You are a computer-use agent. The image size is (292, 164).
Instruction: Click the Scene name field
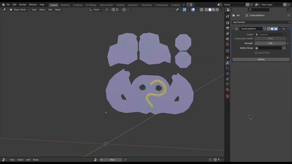click(234, 5)
